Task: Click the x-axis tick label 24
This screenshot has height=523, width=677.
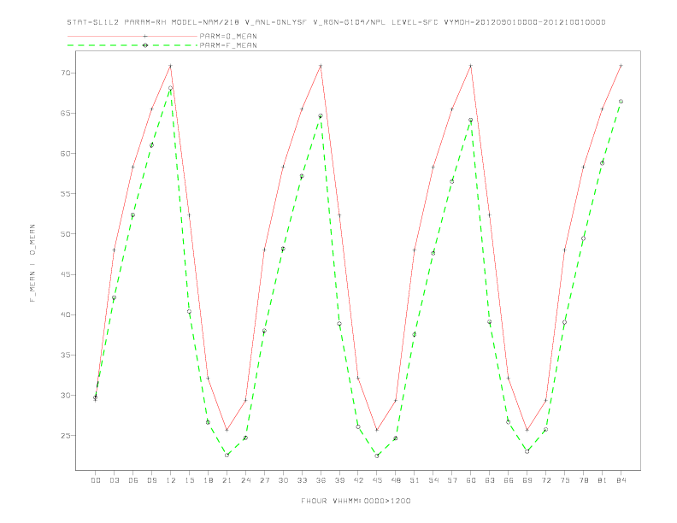Action: coord(245,480)
